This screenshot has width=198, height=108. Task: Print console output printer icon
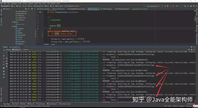pyautogui.click(x=7, y=64)
